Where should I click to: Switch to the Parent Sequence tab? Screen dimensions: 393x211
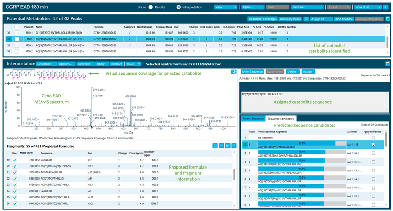point(252,119)
